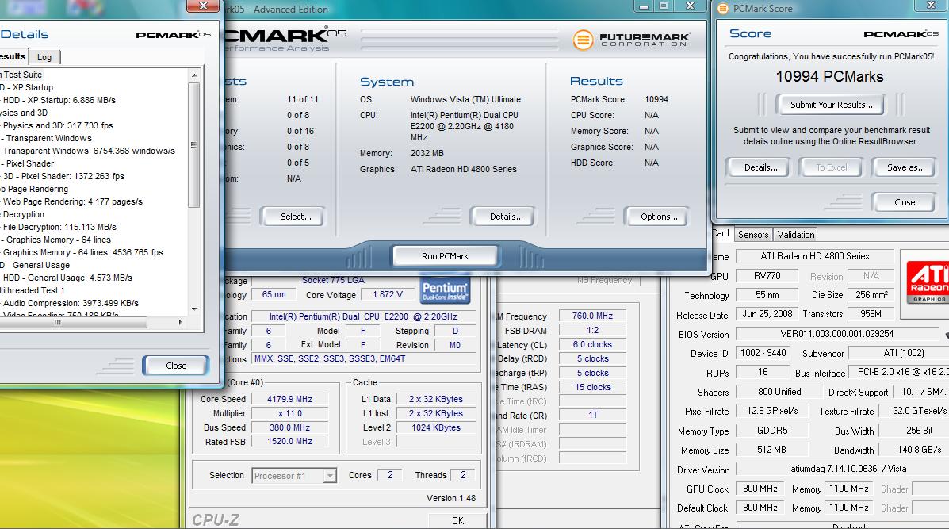
Task: Click the Rated FSB 1520.0 MHz field
Action: (290, 442)
